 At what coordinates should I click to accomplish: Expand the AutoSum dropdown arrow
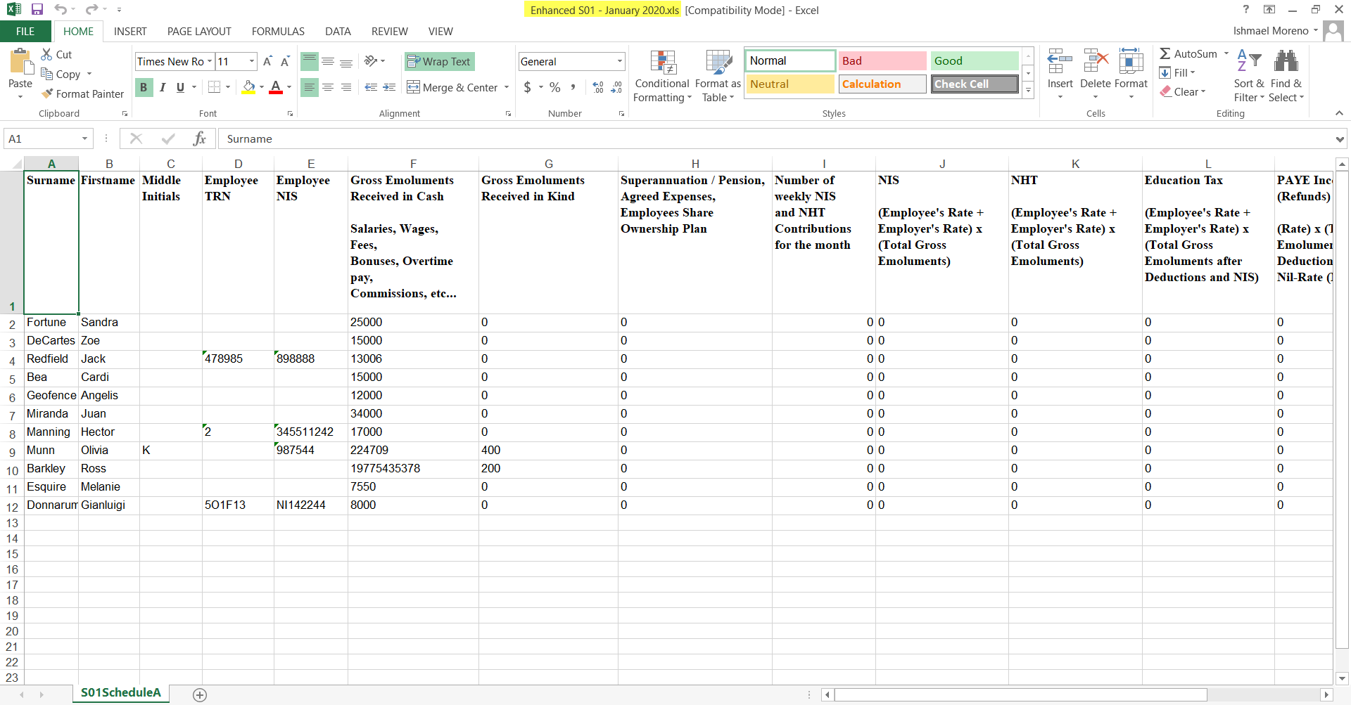[x=1226, y=53]
